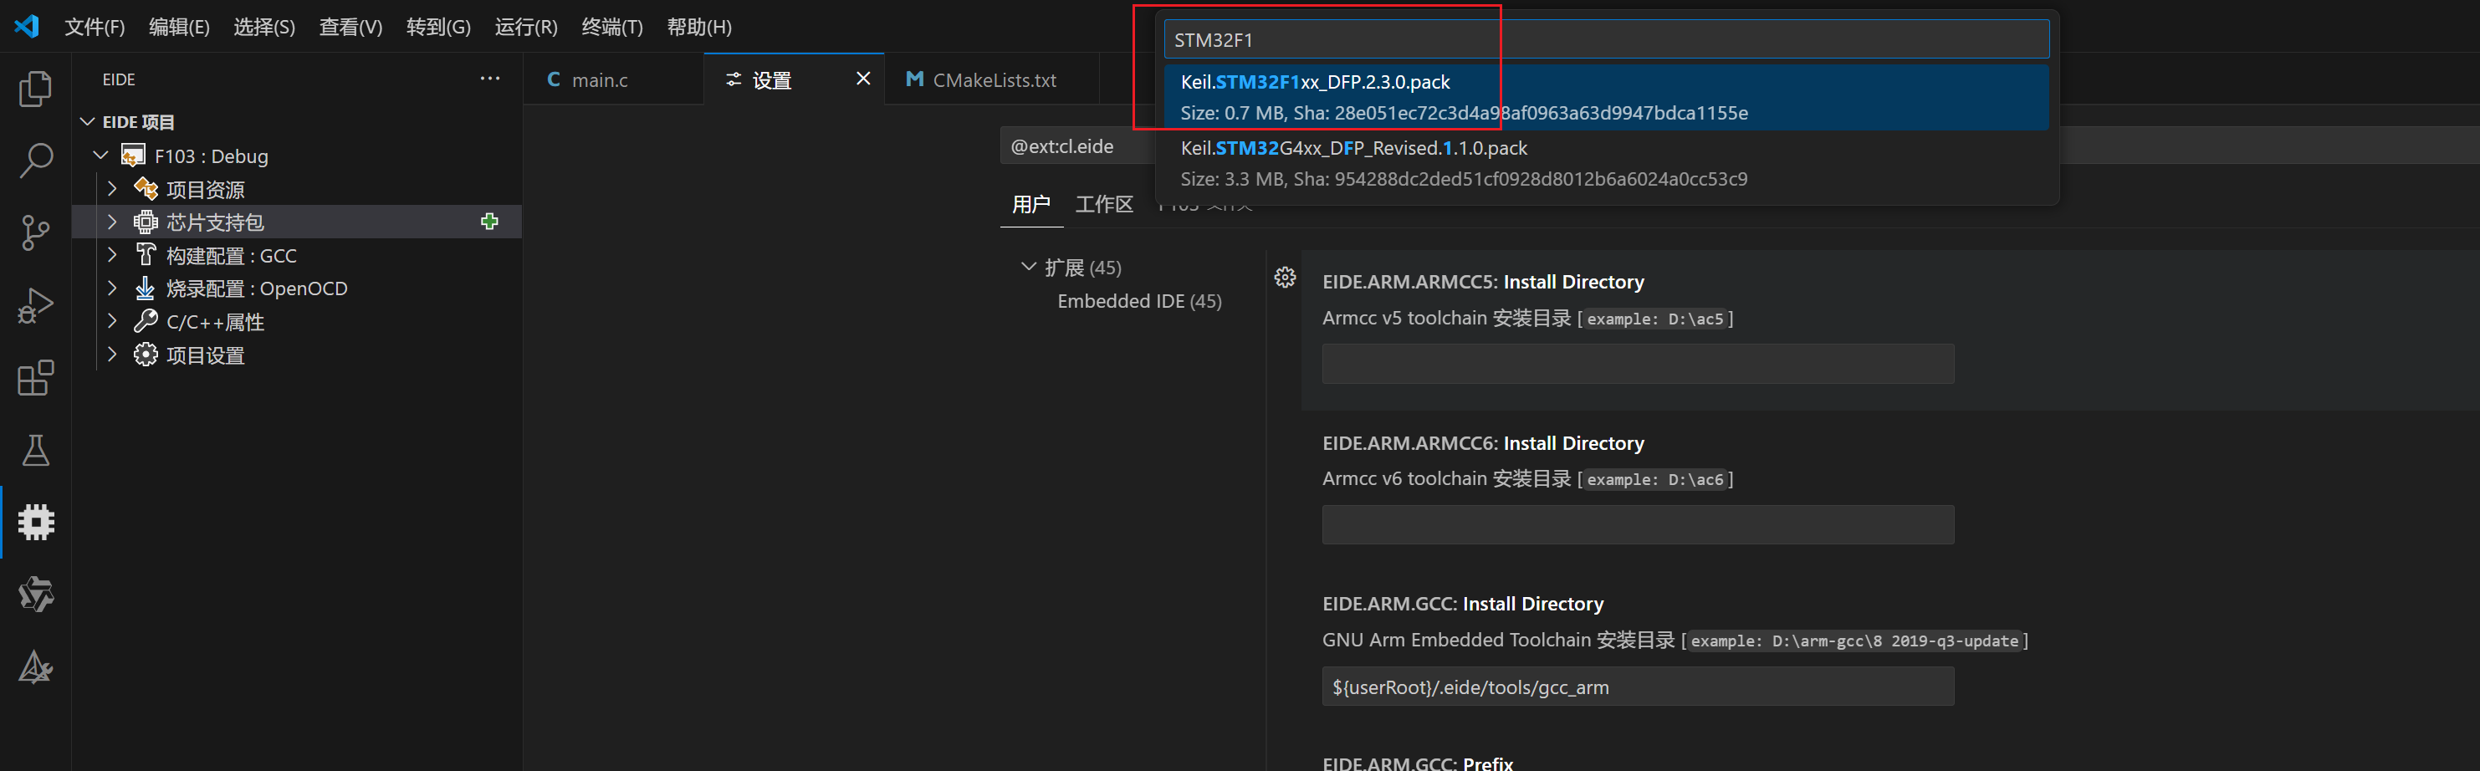Select the 工作区 settings scope tab
2480x771 pixels.
click(x=1104, y=204)
